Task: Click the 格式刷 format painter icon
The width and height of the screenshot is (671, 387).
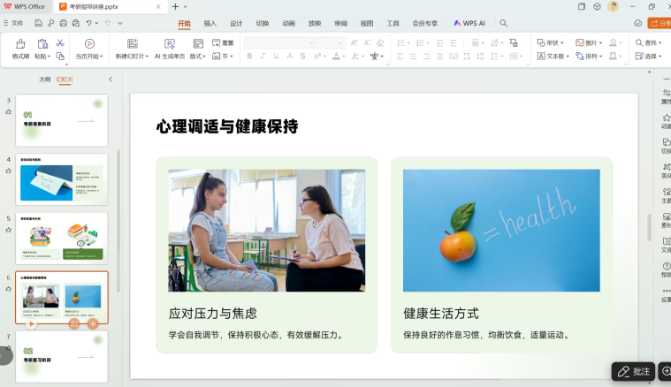Action: 20,43
